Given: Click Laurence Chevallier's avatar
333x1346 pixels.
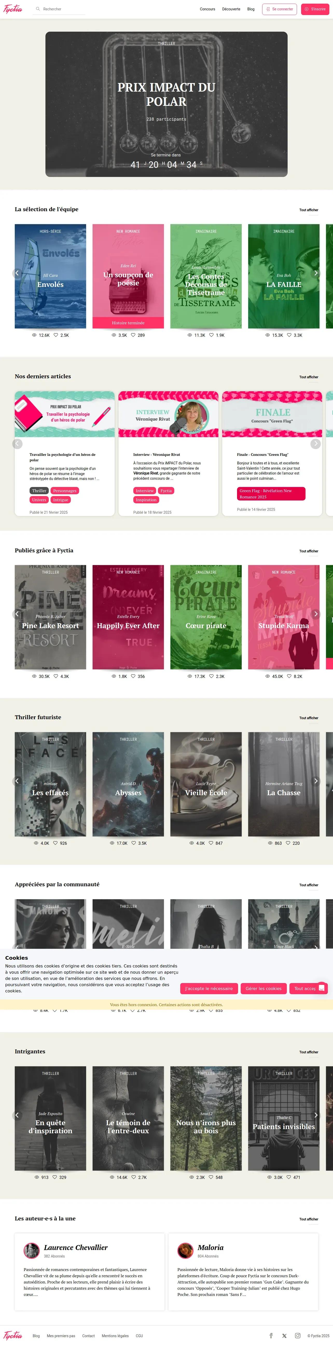Looking at the screenshot, I should point(31,1250).
